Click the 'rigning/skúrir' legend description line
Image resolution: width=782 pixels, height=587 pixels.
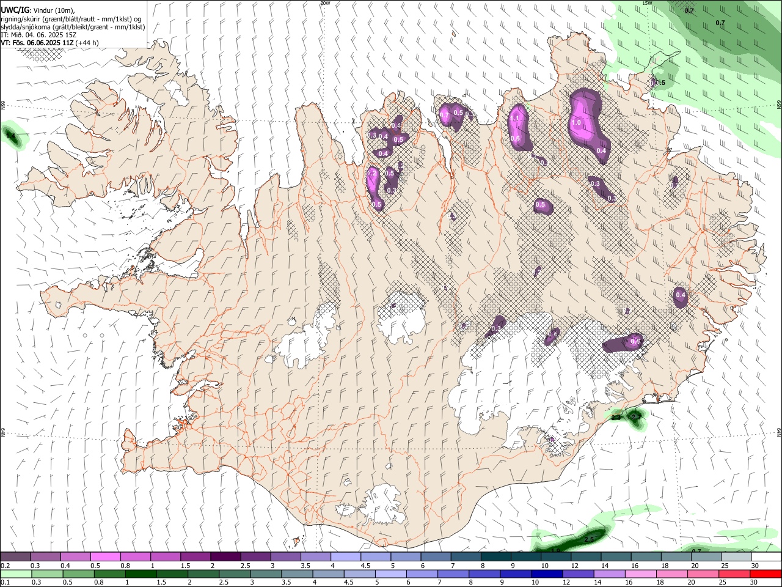point(71,19)
